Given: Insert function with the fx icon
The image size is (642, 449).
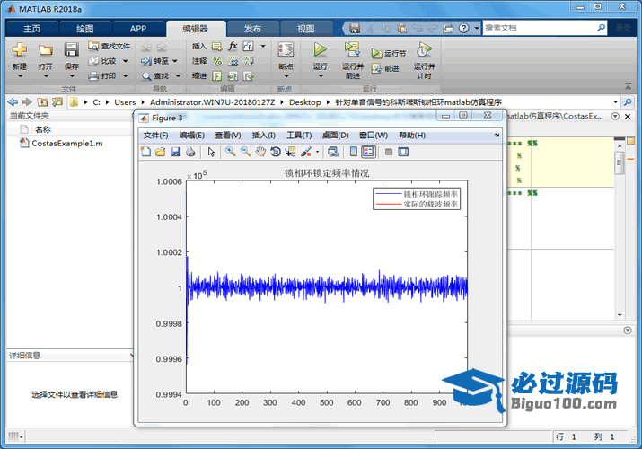Looking at the screenshot, I should pyautogui.click(x=233, y=46).
